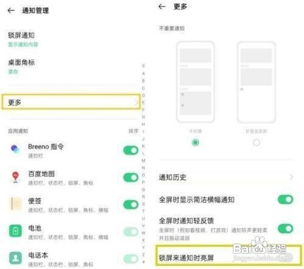
Task: Expand 通知历史 with its chevron
Action: (x=291, y=177)
